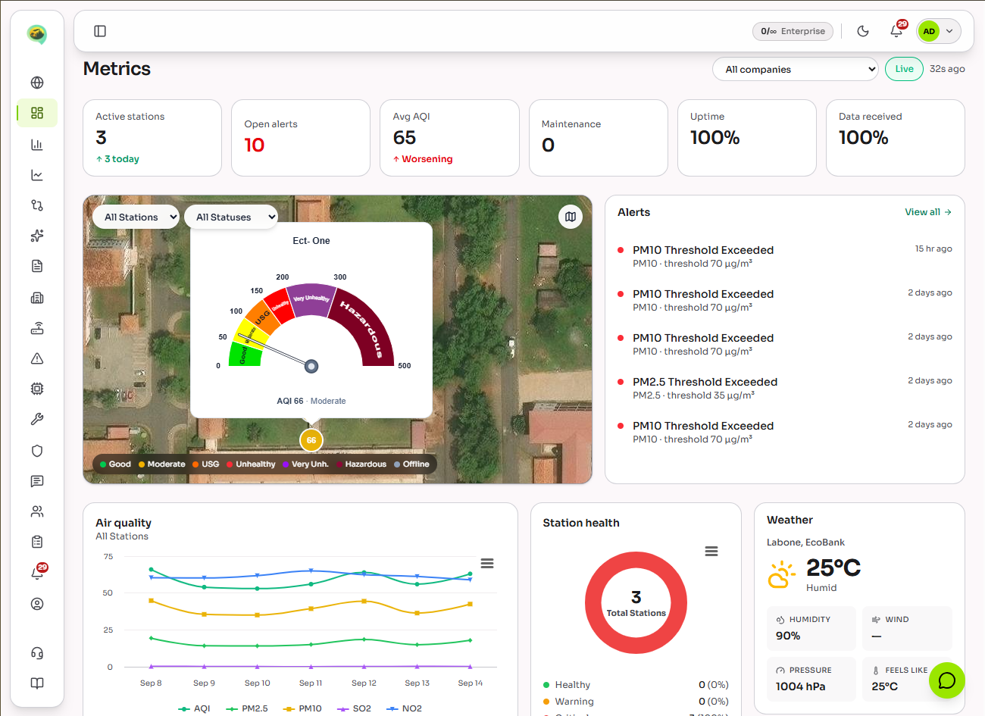Viewport: 985px width, 716px height.
Task: Open the AI sparkles icon in sidebar
Action: pos(37,236)
